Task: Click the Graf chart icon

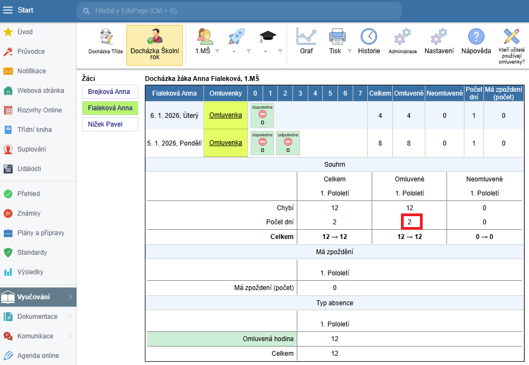Action: click(x=306, y=37)
